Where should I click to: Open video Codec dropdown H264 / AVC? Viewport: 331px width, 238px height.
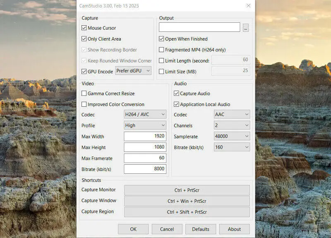pyautogui.click(x=145, y=114)
